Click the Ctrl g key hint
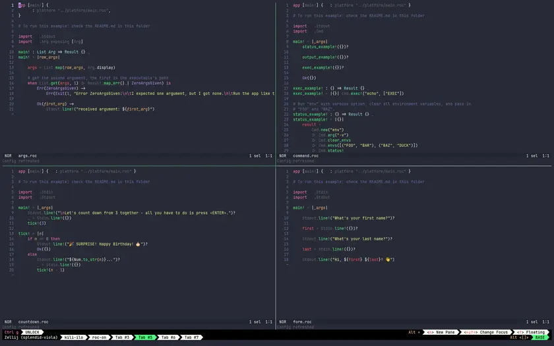554x346 pixels. click(11, 332)
